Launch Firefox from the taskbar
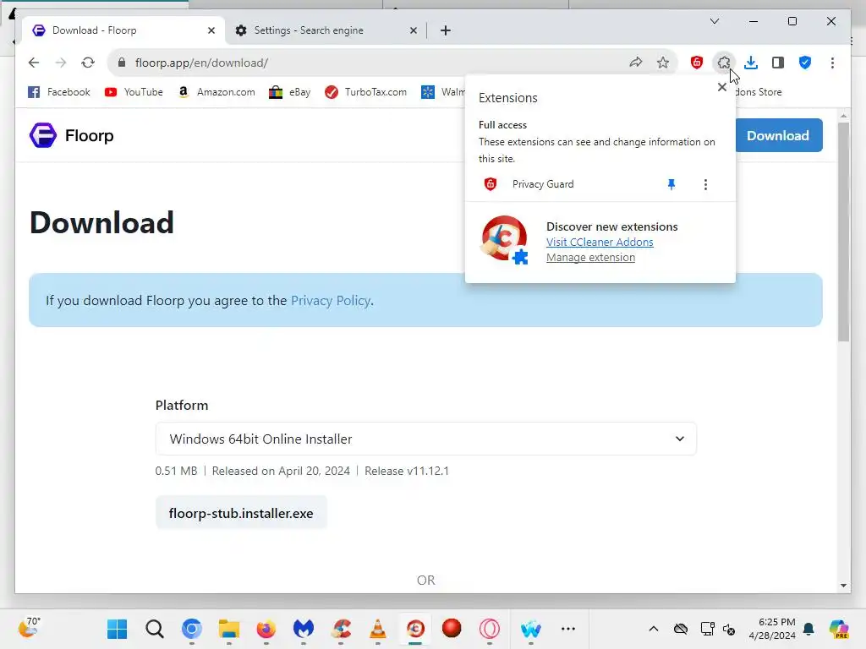Screen dimensions: 866x649 (x=266, y=628)
